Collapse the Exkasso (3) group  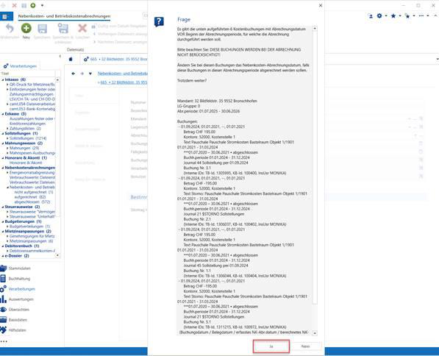[x=3, y=114]
